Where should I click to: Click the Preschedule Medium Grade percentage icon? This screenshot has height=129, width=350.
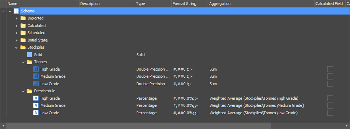click(x=36, y=105)
